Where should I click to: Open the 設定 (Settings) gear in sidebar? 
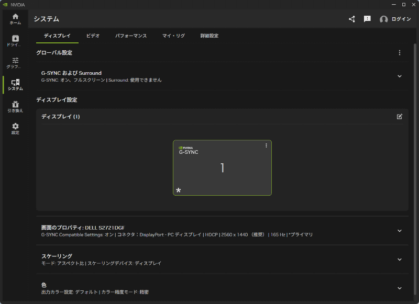15,129
